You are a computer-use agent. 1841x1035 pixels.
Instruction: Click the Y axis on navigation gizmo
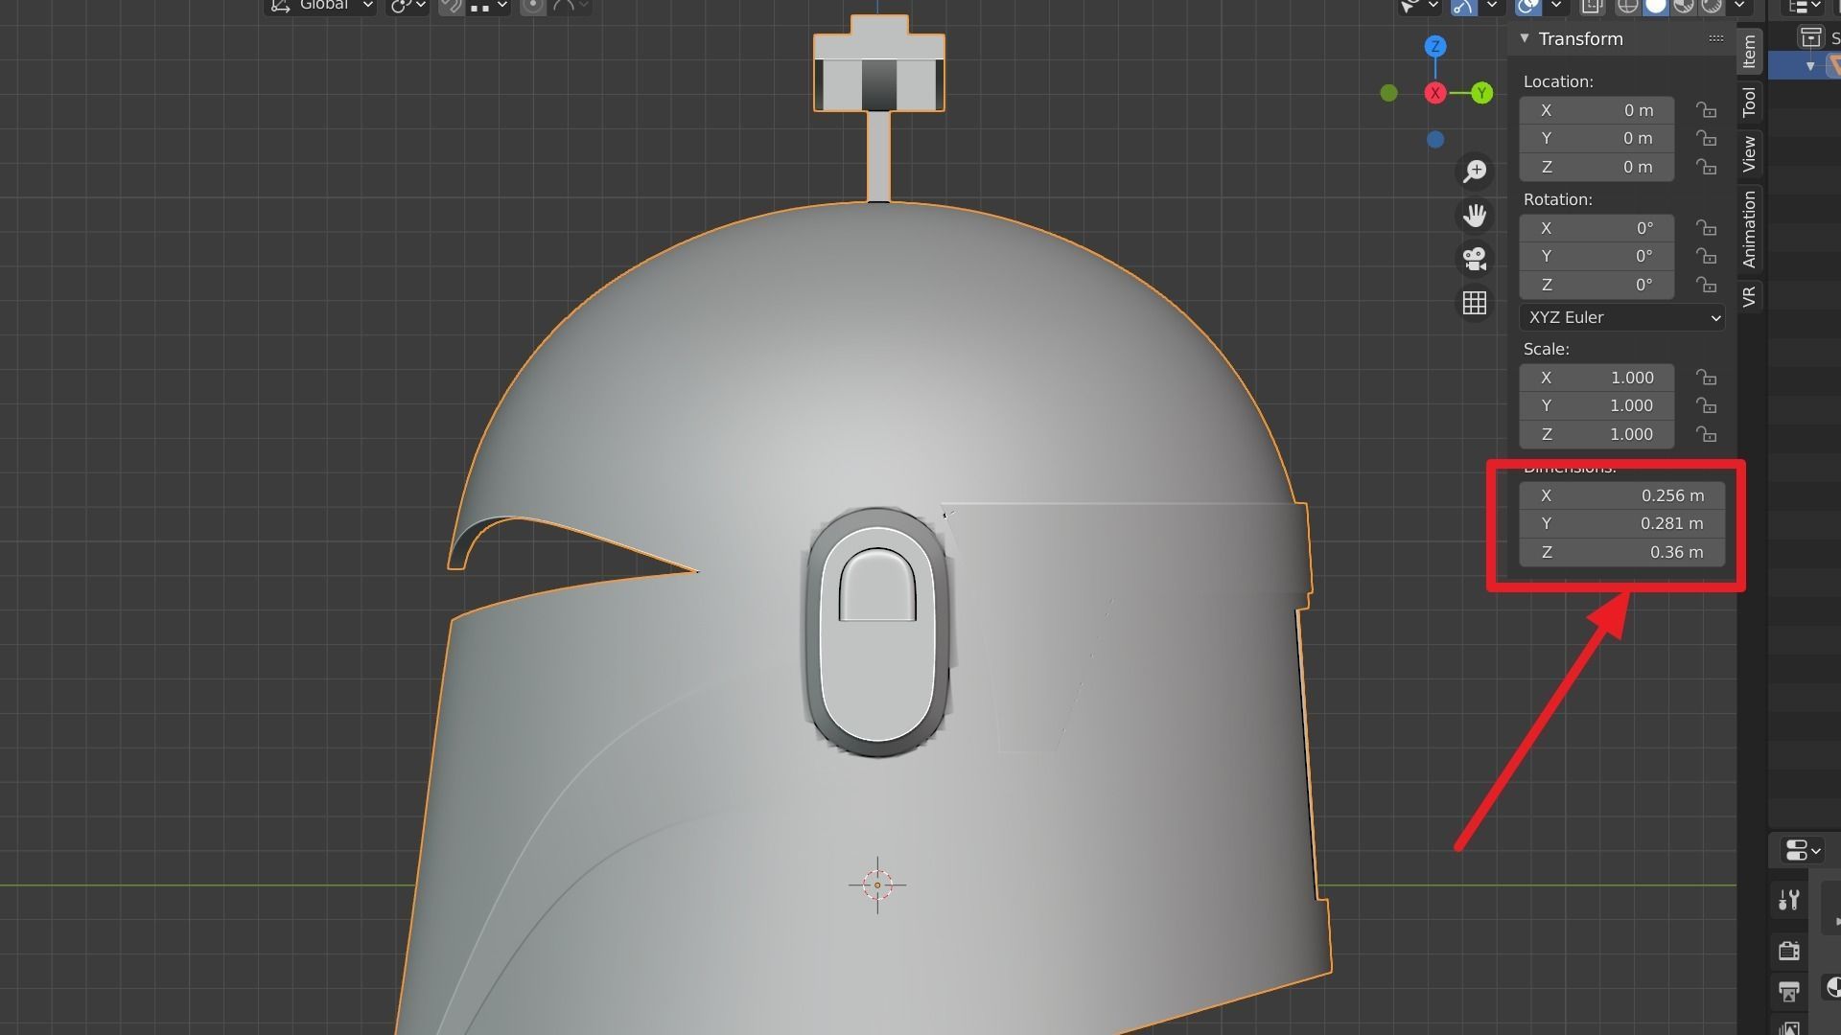(x=1482, y=93)
